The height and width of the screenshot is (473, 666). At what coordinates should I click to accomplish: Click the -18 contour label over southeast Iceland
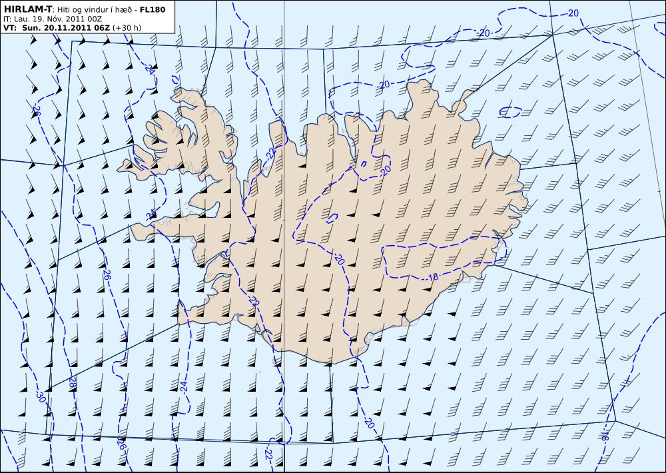coord(432,278)
